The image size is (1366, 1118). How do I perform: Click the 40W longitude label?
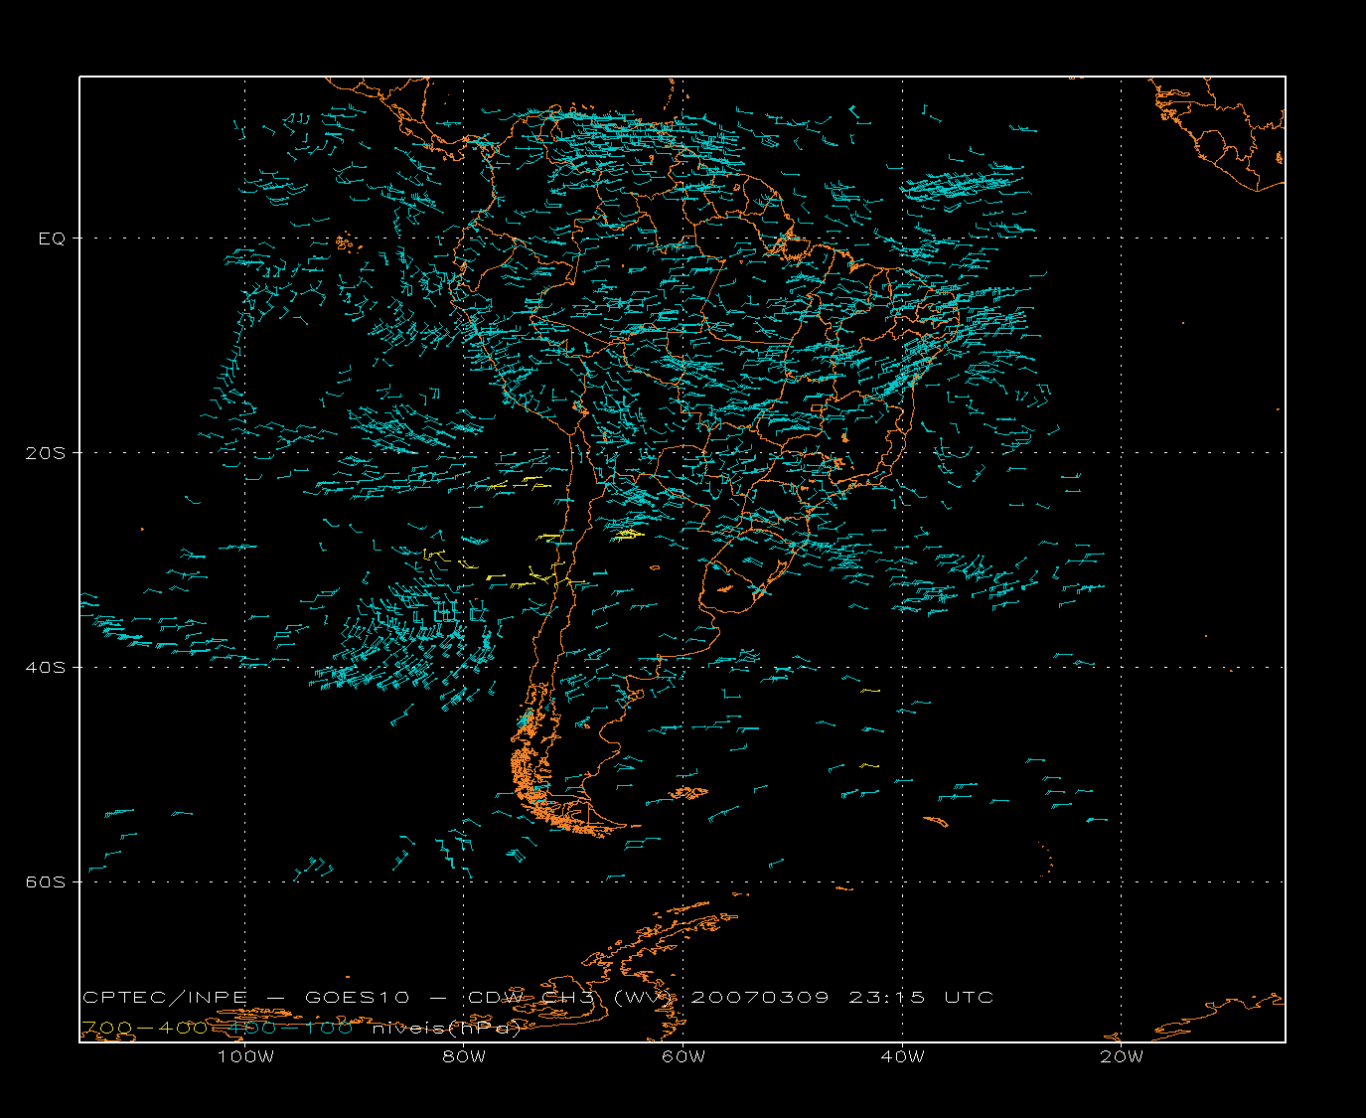(903, 1056)
